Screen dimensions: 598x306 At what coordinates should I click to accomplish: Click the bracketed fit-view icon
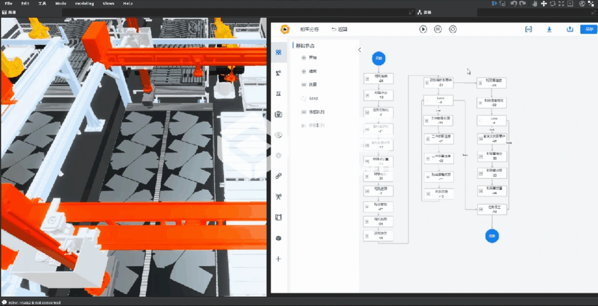tap(528, 29)
